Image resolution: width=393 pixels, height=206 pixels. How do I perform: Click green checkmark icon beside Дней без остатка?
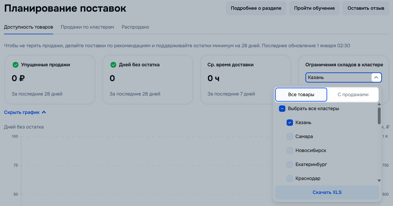(113, 65)
